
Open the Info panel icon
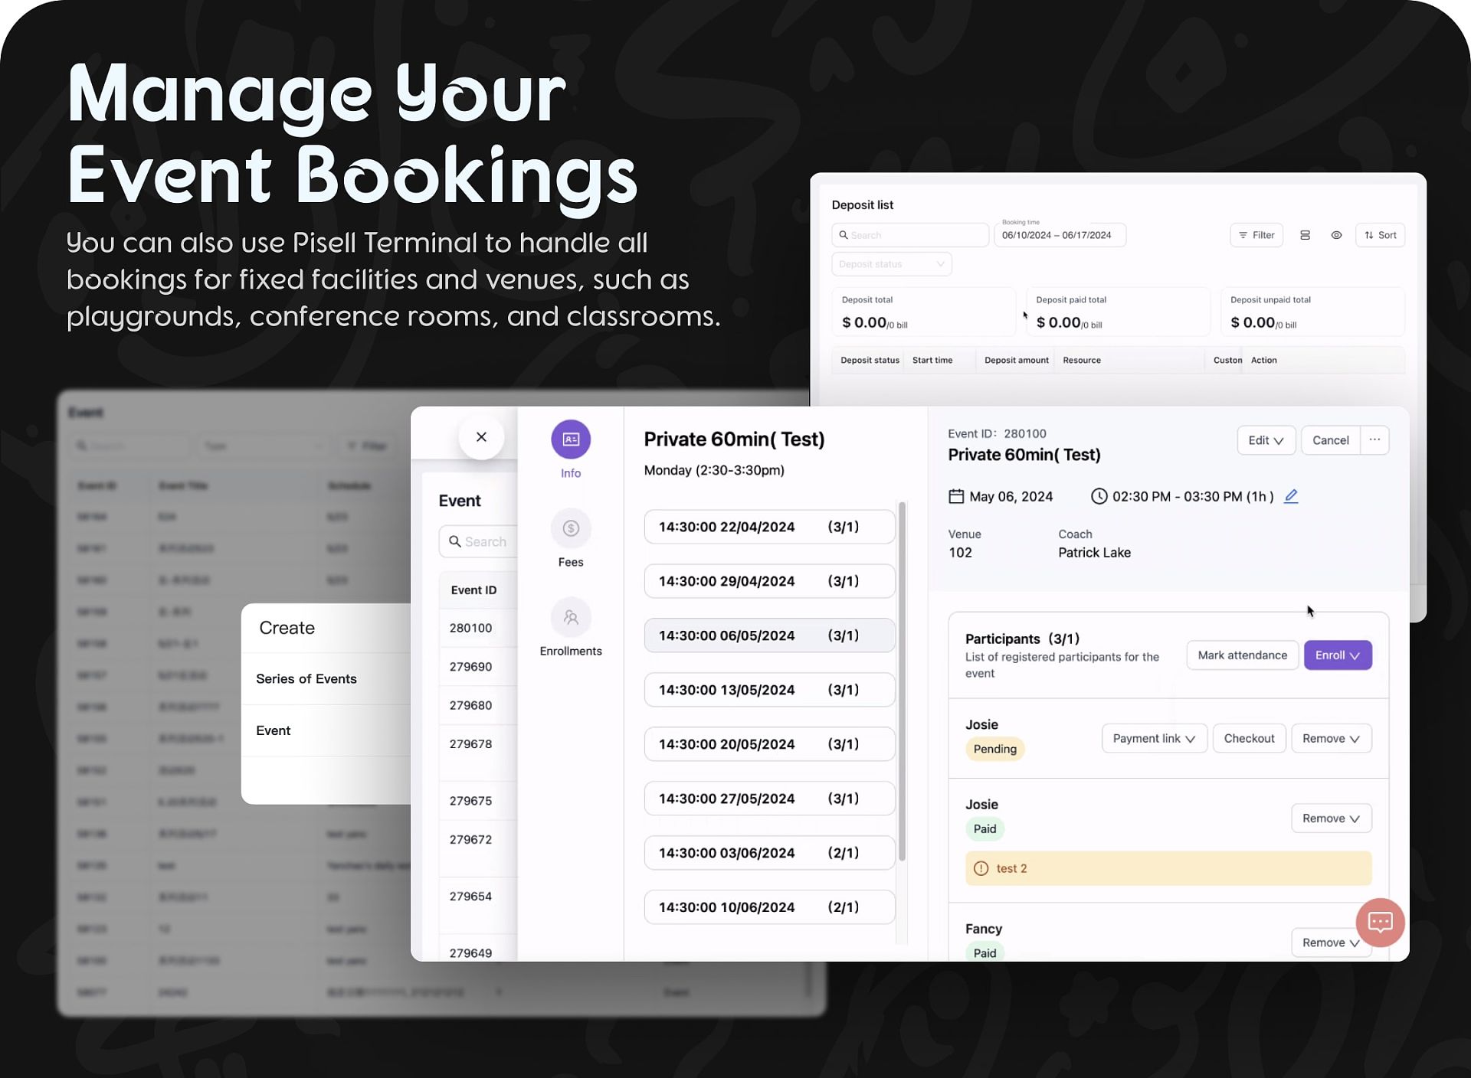pyautogui.click(x=571, y=439)
